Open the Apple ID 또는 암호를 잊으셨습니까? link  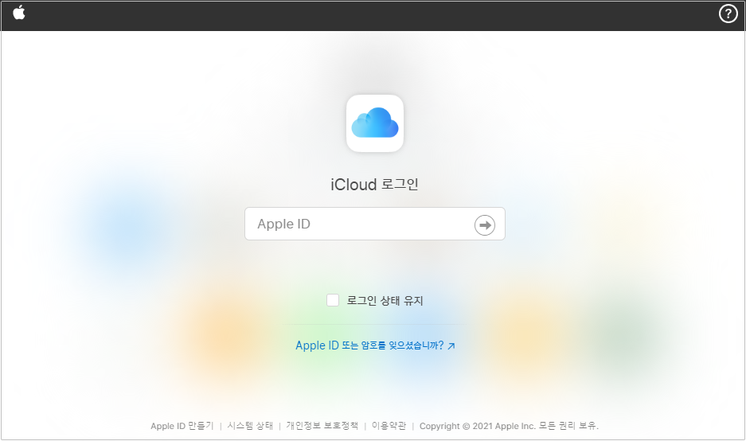(375, 345)
